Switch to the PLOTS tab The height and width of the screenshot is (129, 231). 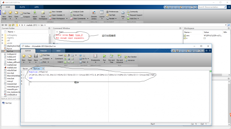22,7
